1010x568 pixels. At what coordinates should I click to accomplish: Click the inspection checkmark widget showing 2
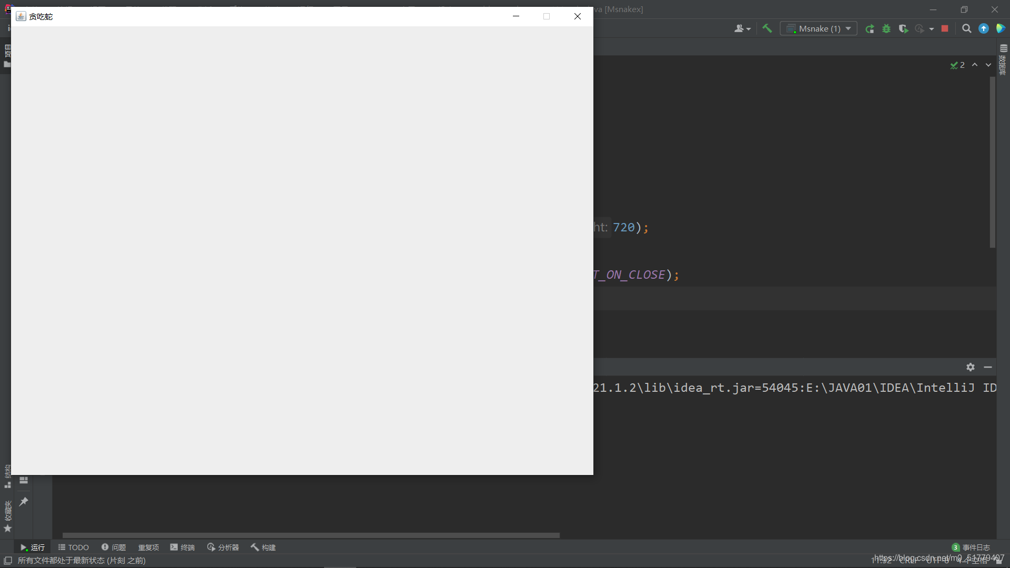click(957, 65)
